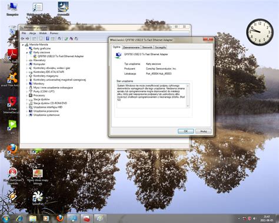279x223 pixels.
Task: Click Firefox icon on taskbar
Action: [59, 218]
